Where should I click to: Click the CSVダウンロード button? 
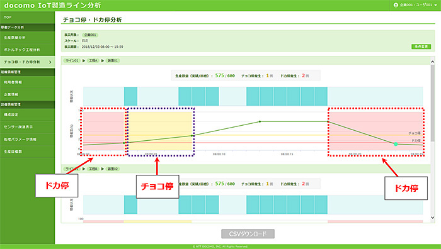point(248,233)
